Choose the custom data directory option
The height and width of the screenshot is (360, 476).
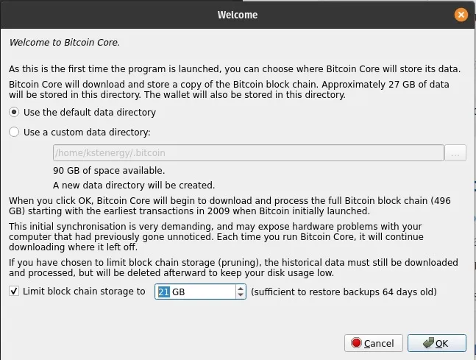click(x=14, y=133)
